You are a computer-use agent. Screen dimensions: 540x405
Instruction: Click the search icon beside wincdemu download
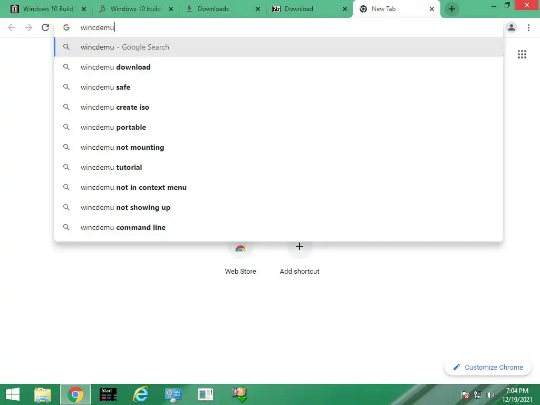[66, 67]
